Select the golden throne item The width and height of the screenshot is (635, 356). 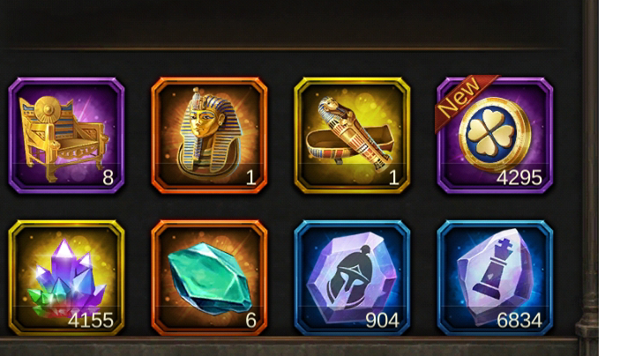pos(66,136)
